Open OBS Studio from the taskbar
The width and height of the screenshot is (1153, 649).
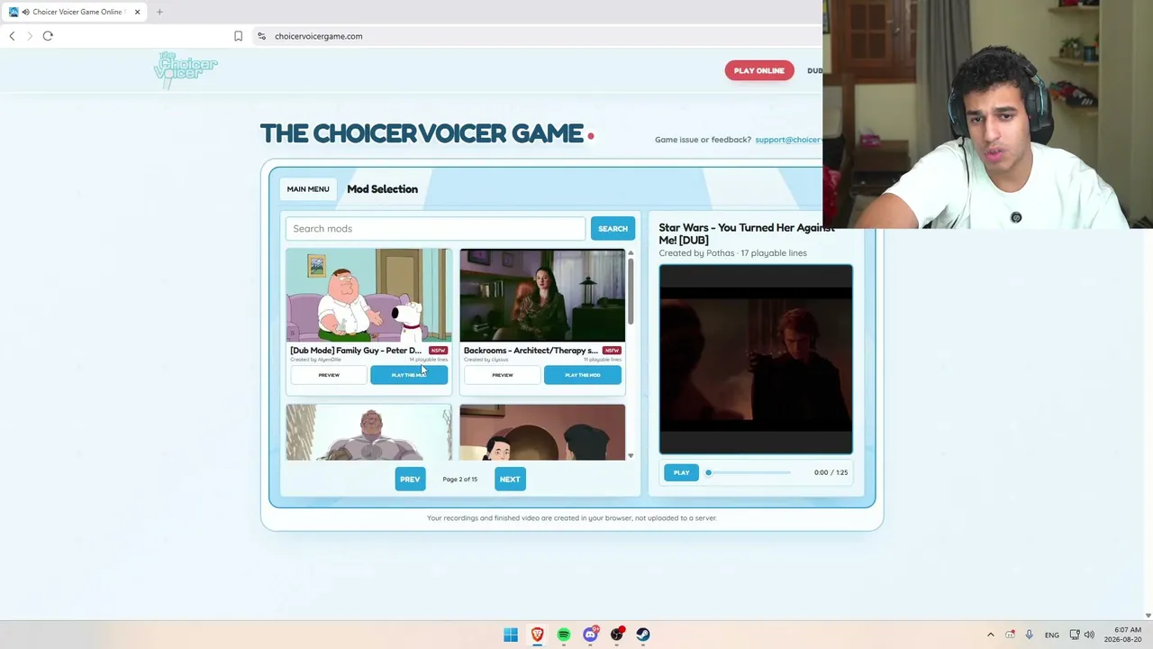pos(617,635)
